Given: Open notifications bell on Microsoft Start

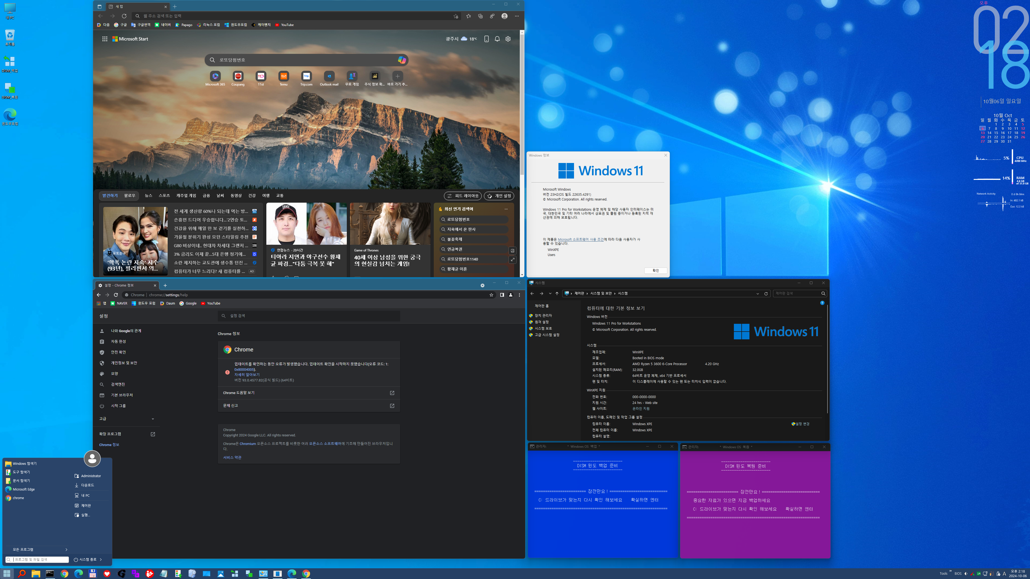Looking at the screenshot, I should click(x=497, y=39).
